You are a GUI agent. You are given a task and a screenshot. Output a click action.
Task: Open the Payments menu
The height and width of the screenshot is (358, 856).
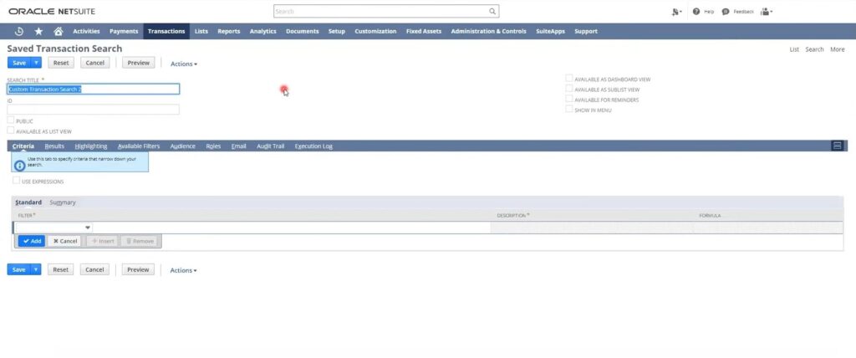(124, 31)
